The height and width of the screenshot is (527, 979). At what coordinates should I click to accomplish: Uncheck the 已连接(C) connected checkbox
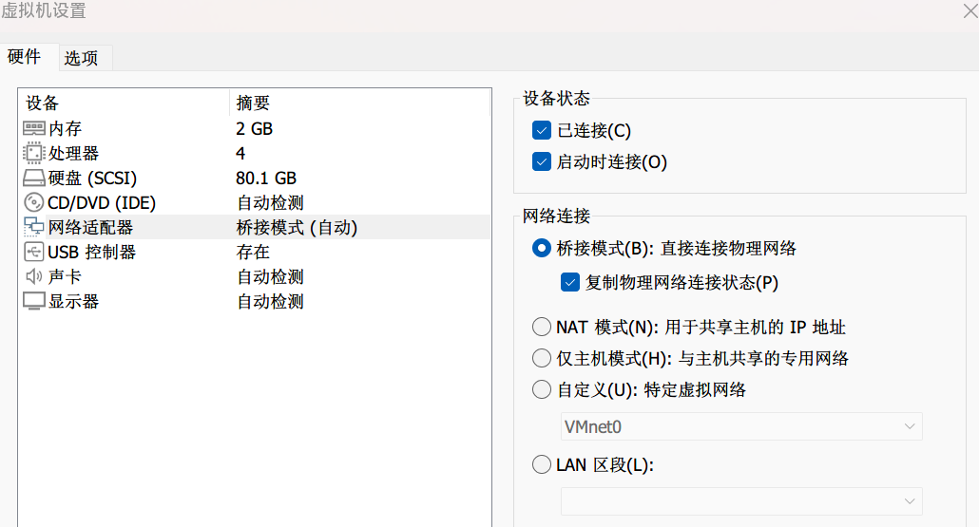[542, 130]
